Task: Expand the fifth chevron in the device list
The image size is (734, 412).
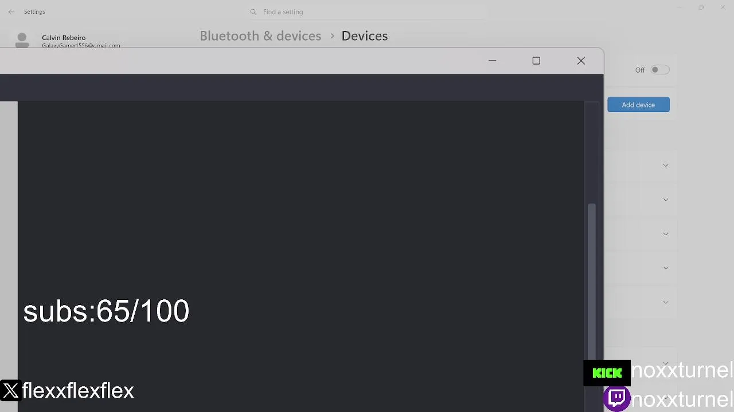Action: [666, 302]
